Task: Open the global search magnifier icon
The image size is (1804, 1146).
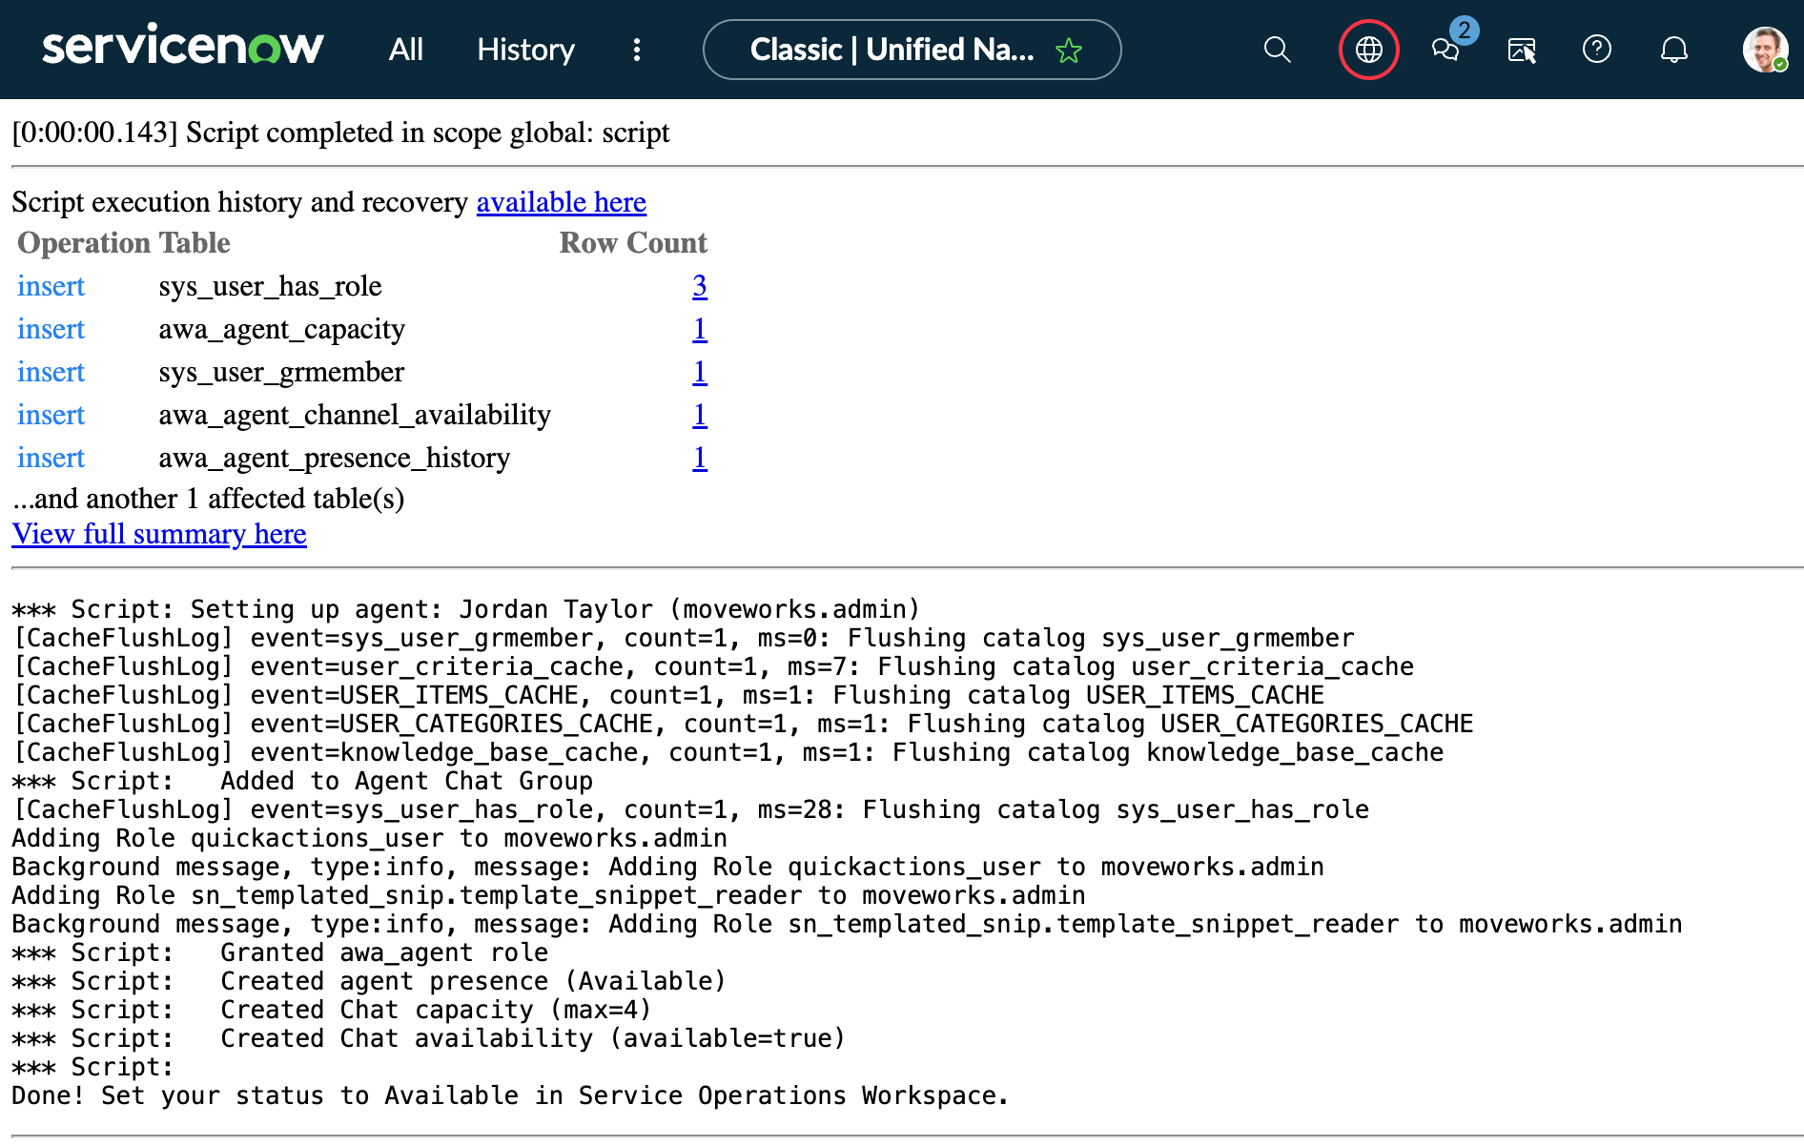Action: pyautogui.click(x=1277, y=50)
